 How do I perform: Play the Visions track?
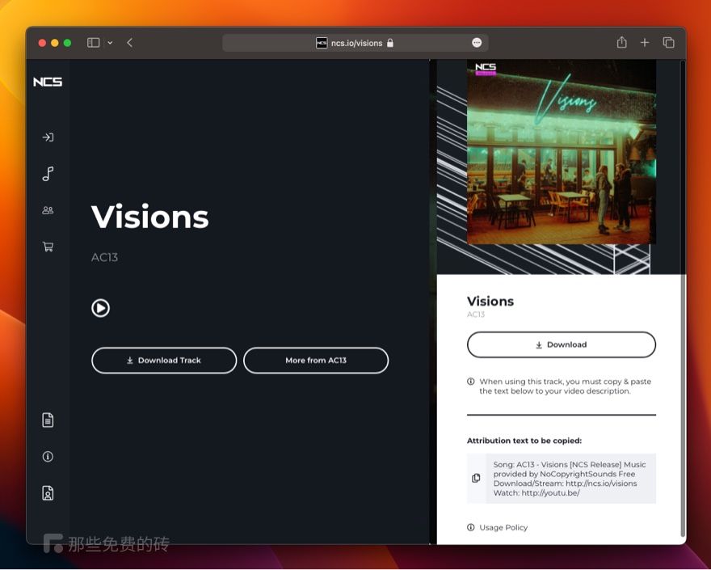point(100,308)
